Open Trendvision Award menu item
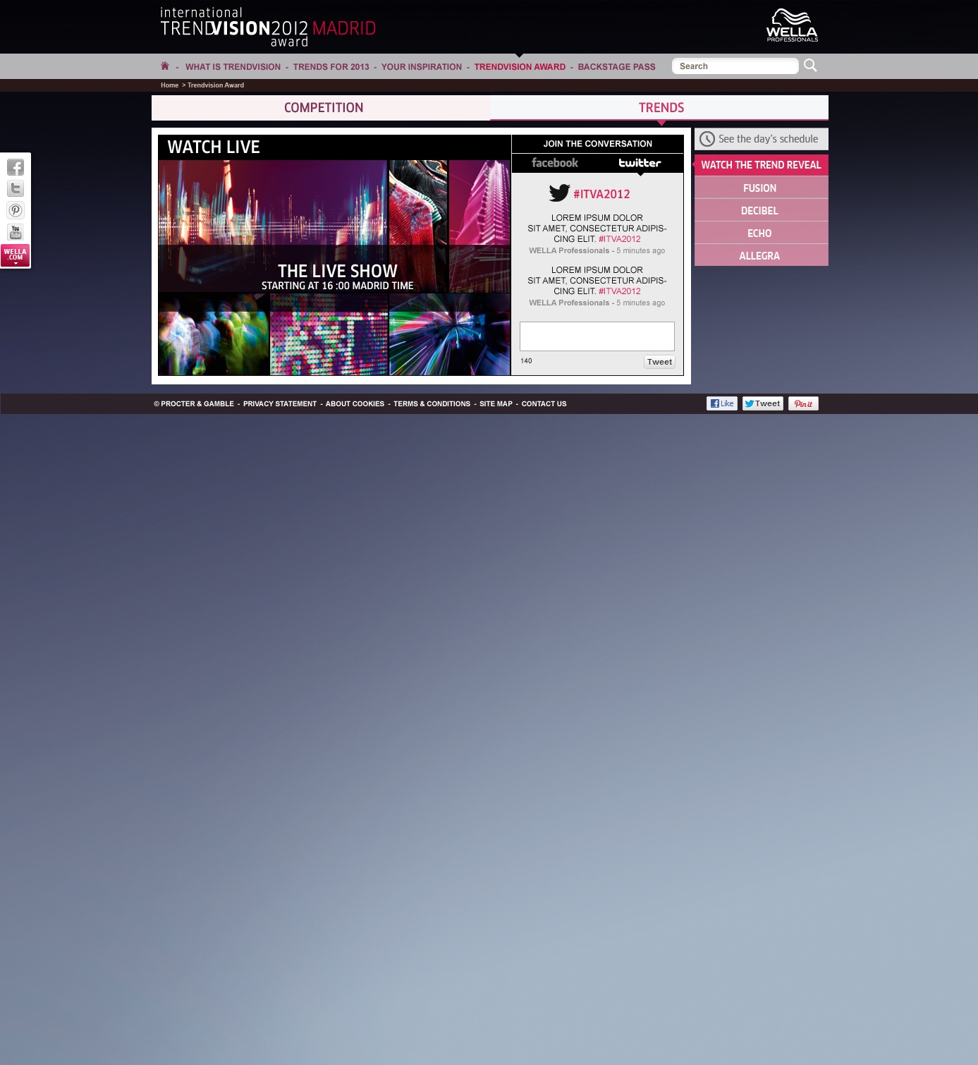978x1065 pixels. point(520,67)
